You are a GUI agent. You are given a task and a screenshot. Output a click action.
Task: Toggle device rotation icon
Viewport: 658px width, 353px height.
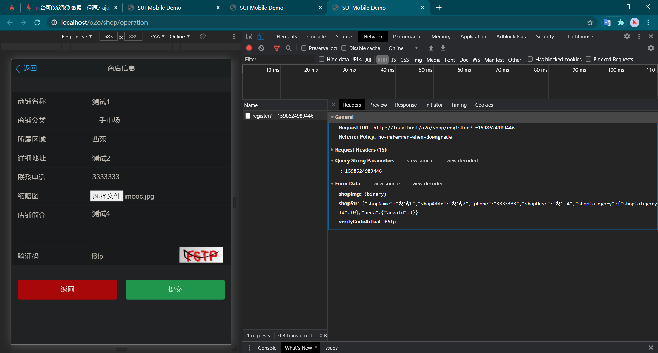(x=203, y=36)
